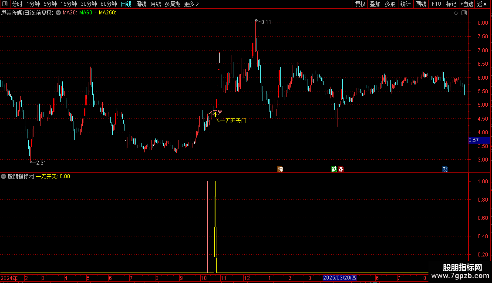
Task: Switch to the 分时 period tab
Action: click(x=17, y=4)
